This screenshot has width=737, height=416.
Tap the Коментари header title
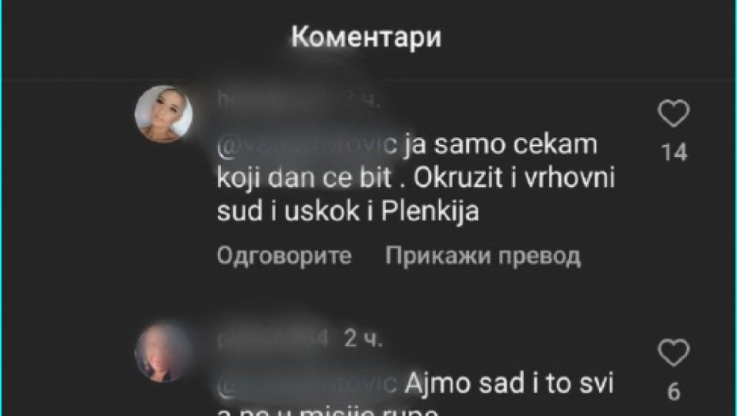pyautogui.click(x=366, y=36)
